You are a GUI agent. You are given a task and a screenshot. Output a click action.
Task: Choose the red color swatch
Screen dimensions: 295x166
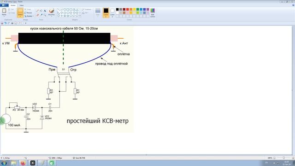[128, 9]
